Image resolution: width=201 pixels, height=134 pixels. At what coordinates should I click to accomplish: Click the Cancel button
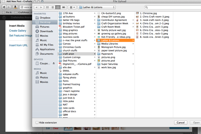point(181,123)
